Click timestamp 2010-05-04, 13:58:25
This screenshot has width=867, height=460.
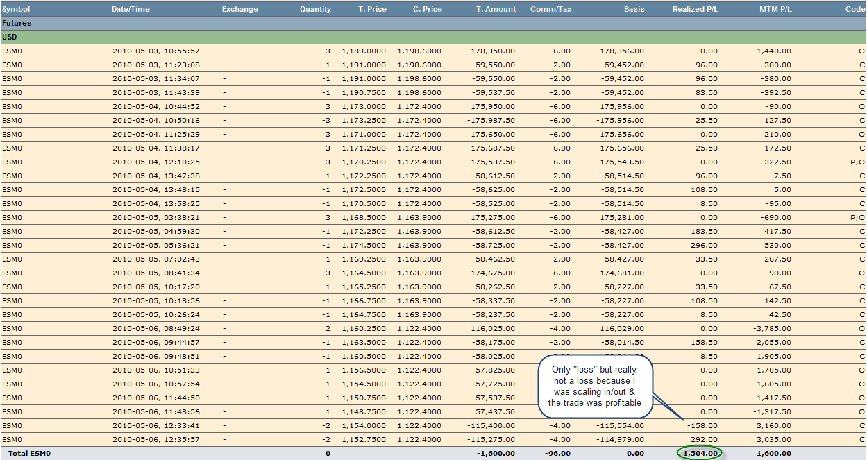tap(156, 203)
